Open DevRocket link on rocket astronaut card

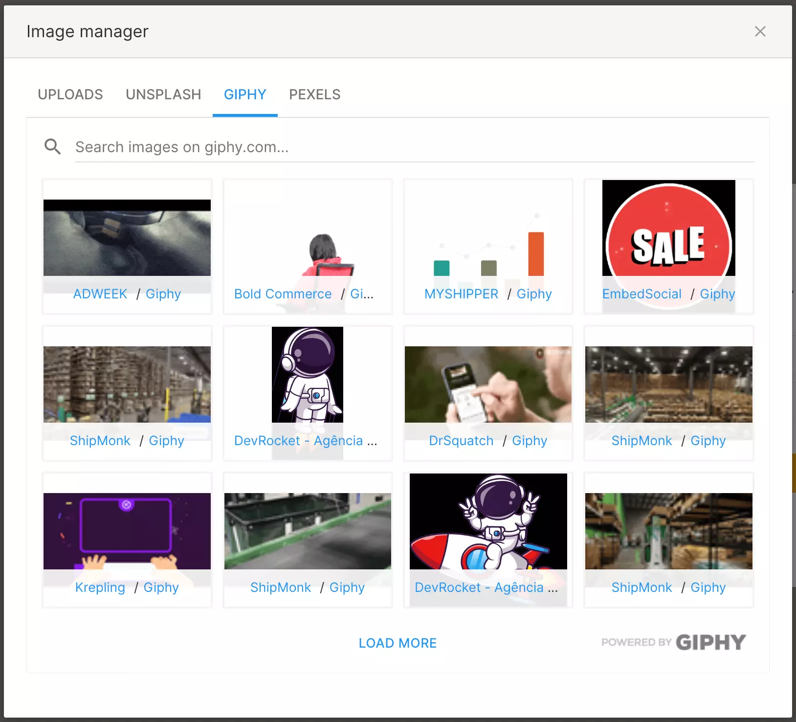pos(486,587)
